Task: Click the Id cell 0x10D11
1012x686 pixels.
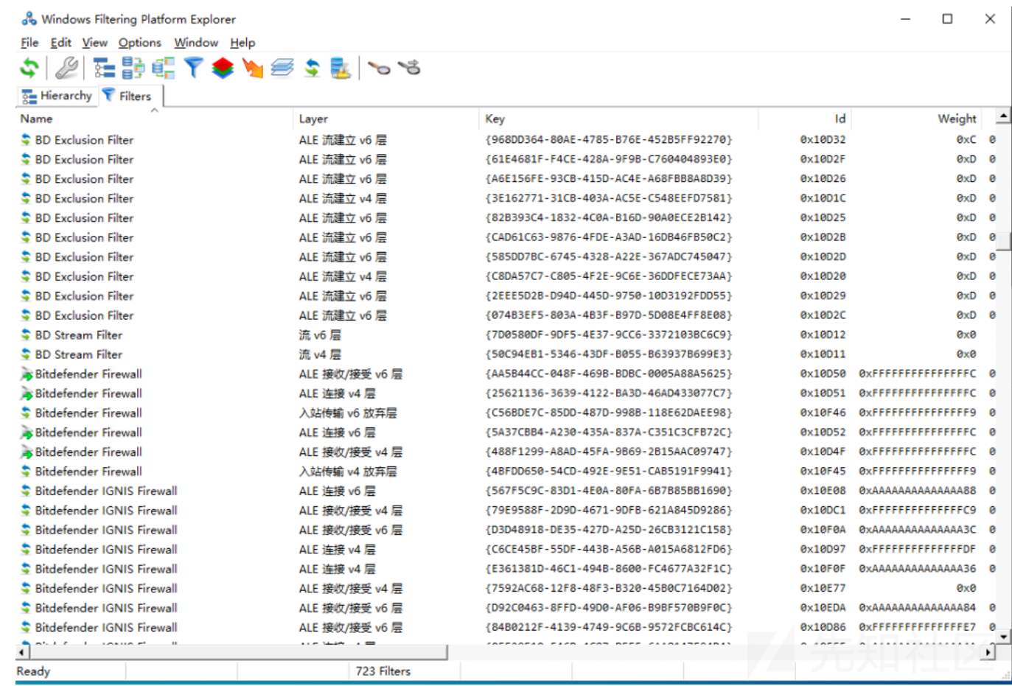Action: 823,354
